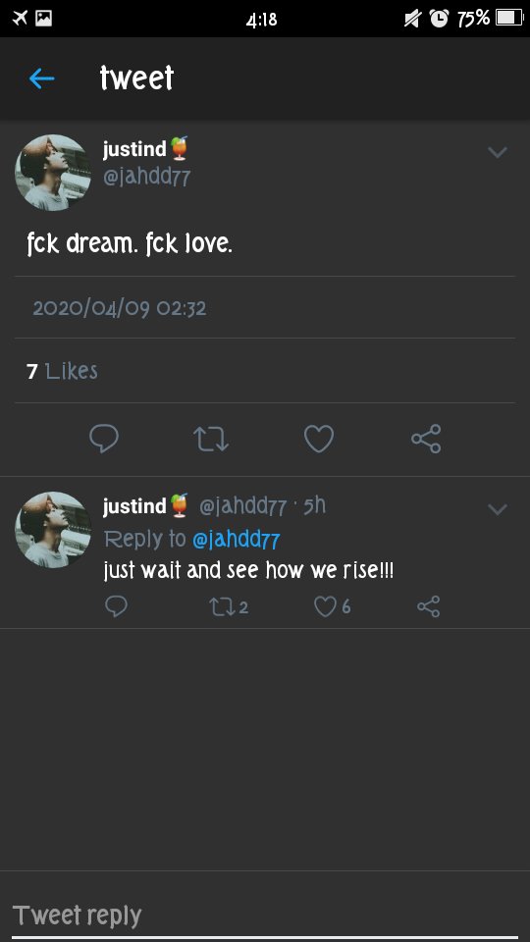This screenshot has height=942, width=530.
Task: Share the main tweet
Action: (x=426, y=439)
